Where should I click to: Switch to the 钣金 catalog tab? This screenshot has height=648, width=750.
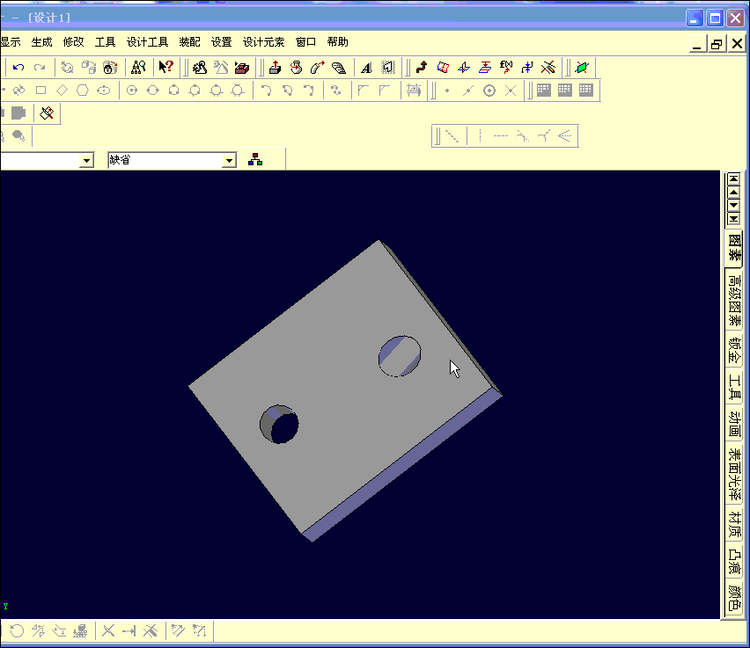(x=734, y=350)
